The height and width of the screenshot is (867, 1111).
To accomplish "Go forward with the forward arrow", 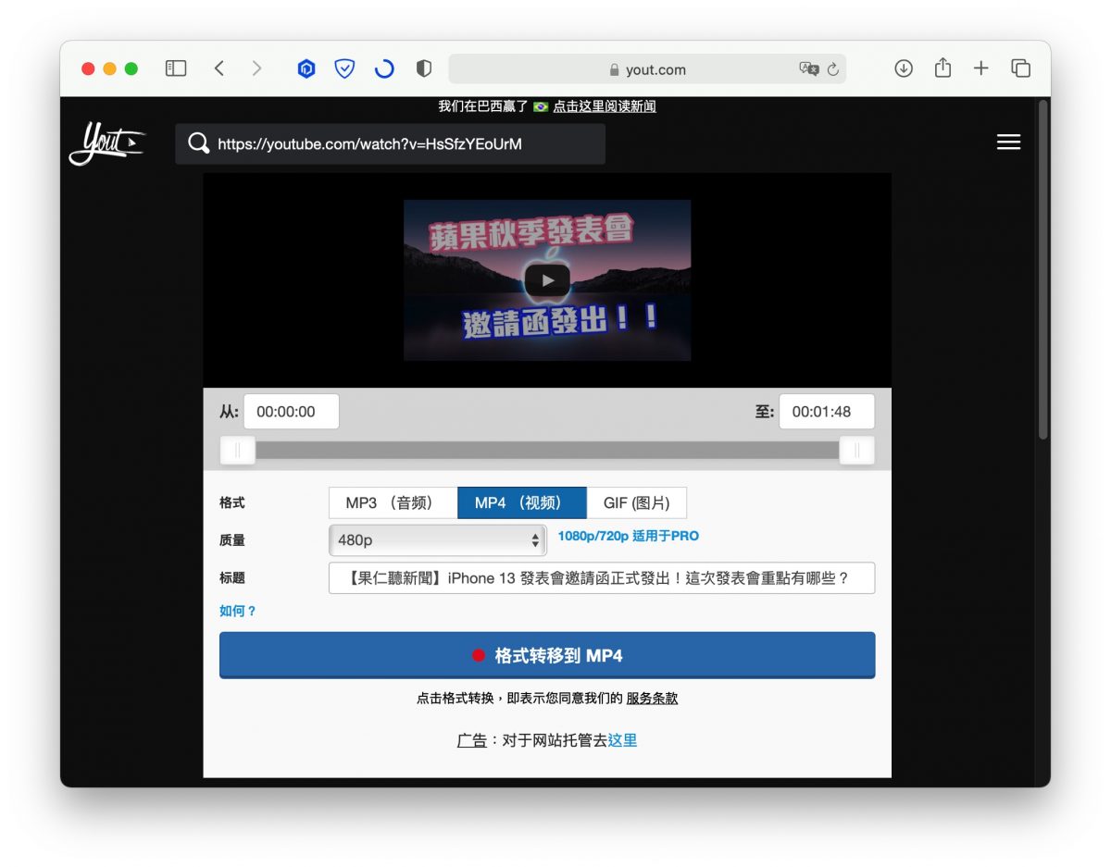I will point(256,68).
